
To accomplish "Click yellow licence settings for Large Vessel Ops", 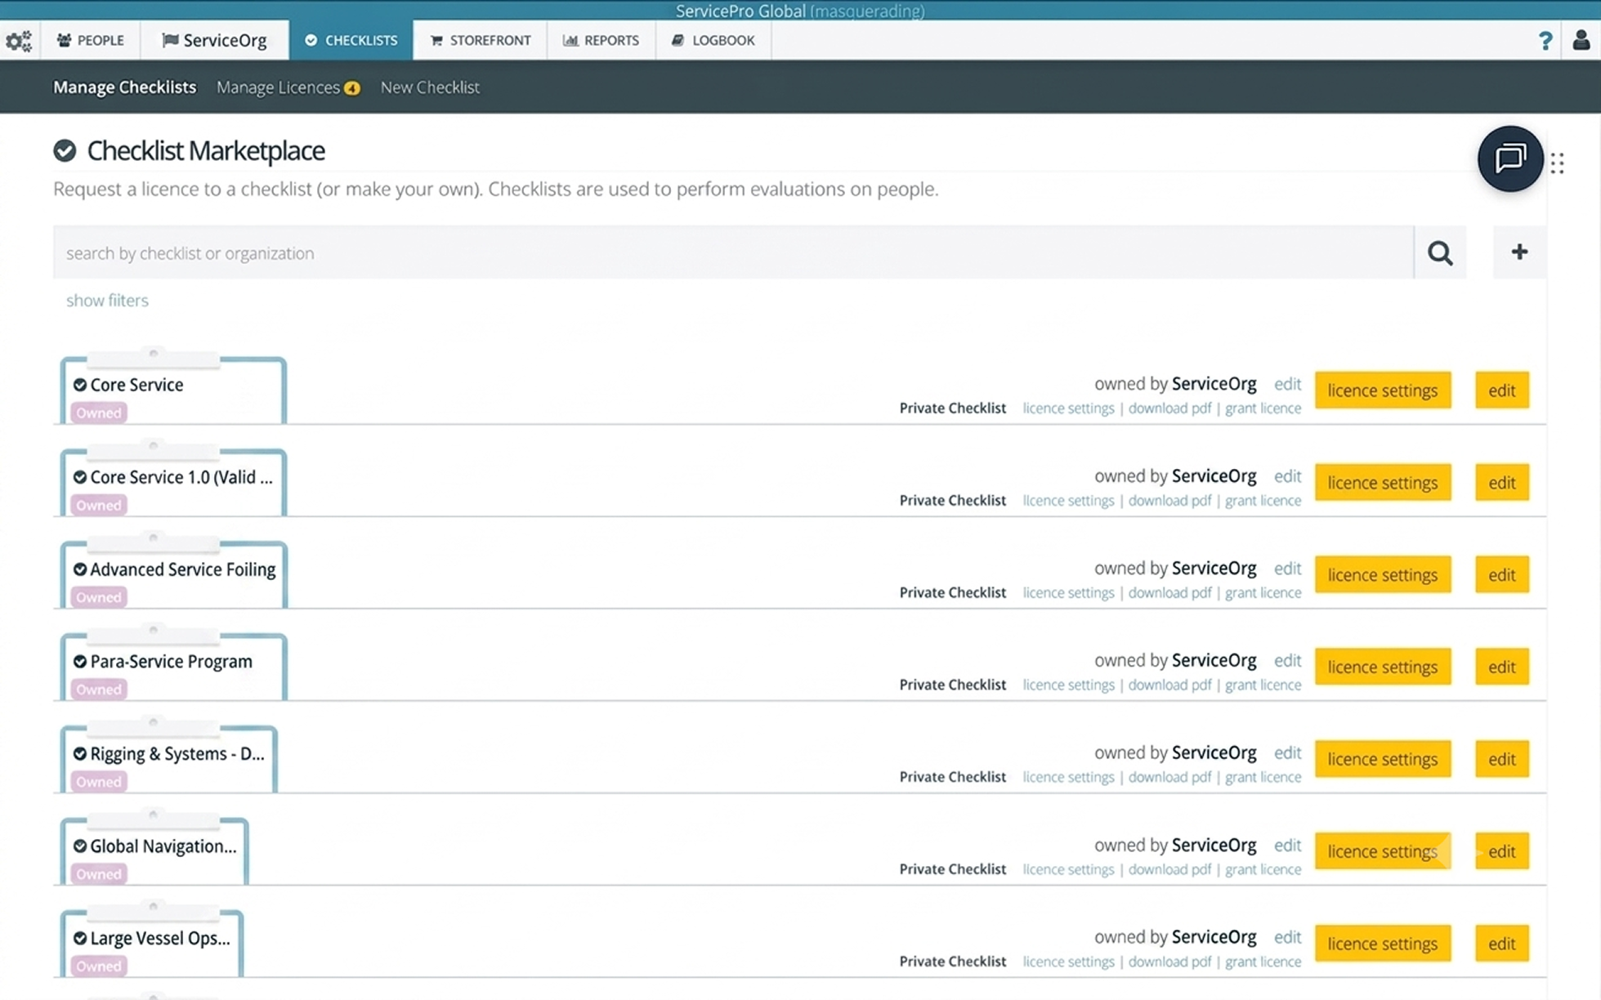I will [1383, 944].
